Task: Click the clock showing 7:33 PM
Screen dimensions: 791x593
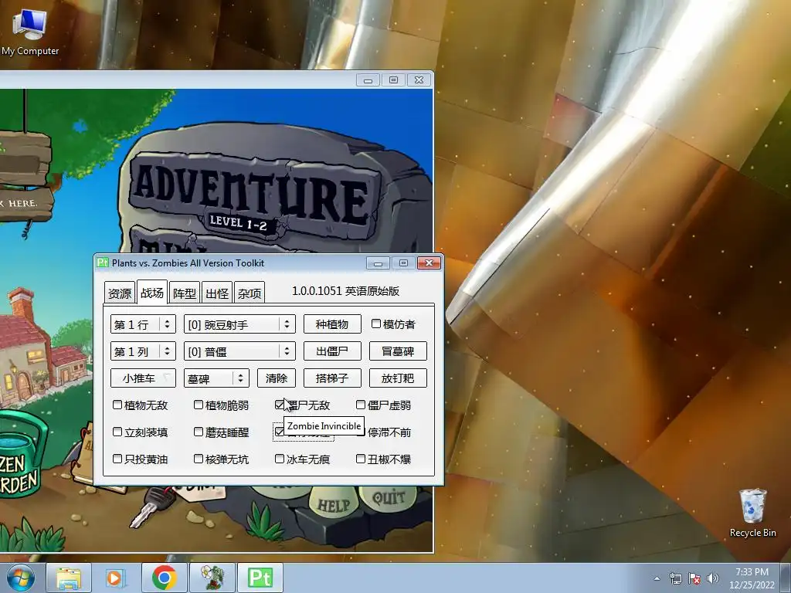Action: pyautogui.click(x=752, y=572)
